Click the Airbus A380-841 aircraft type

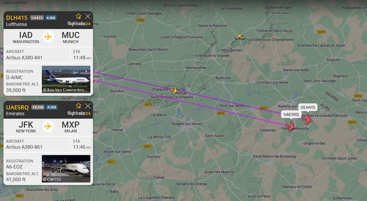point(24,58)
